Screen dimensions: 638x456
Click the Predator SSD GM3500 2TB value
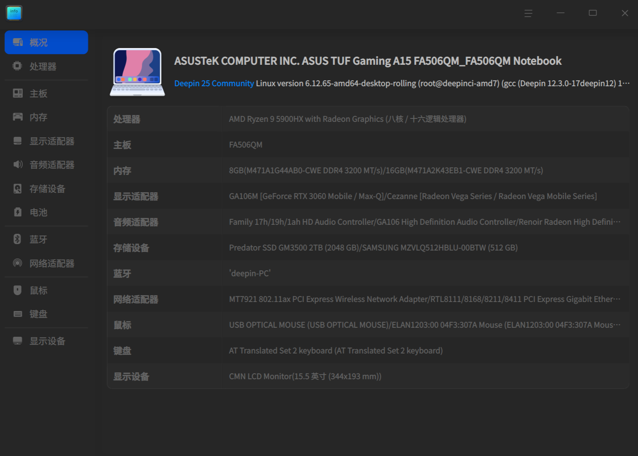(x=374, y=248)
